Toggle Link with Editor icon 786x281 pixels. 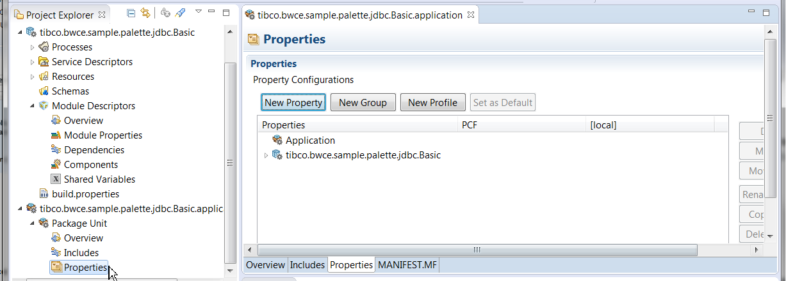click(145, 13)
